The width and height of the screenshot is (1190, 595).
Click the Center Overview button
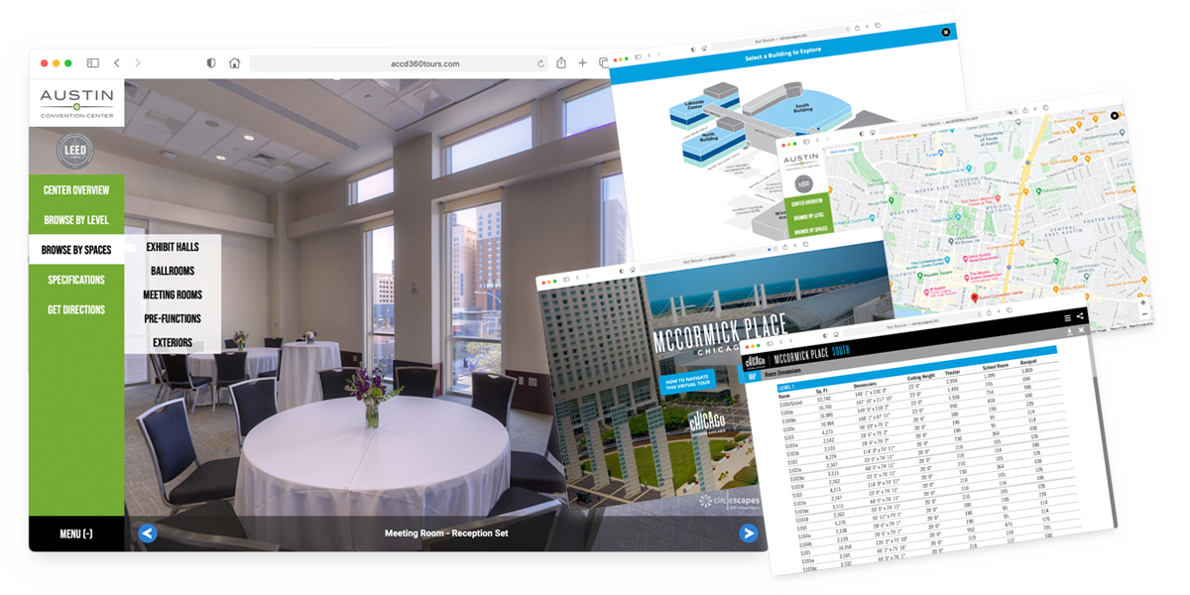(x=76, y=190)
